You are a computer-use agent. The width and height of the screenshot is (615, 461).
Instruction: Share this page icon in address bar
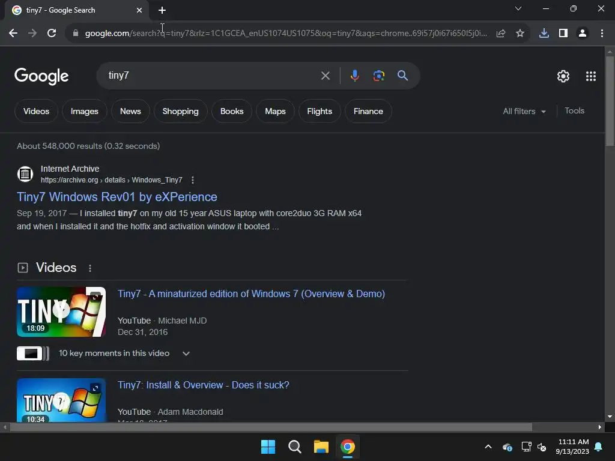(x=501, y=34)
